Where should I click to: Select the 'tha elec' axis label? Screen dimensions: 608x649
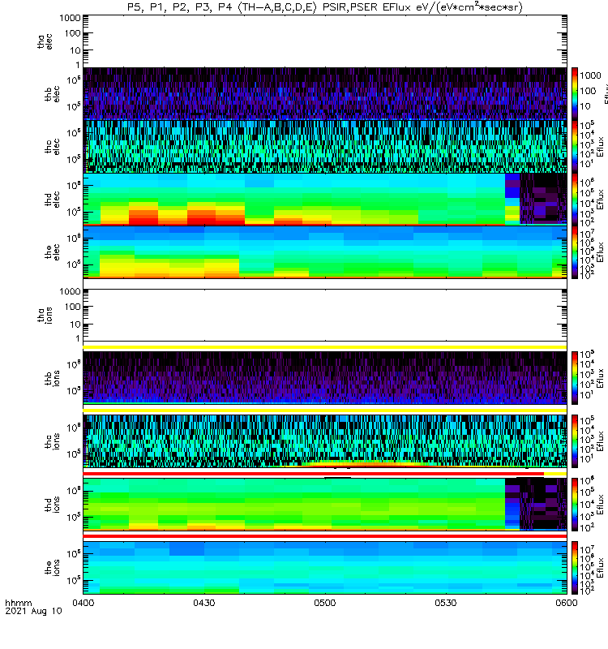45,42
